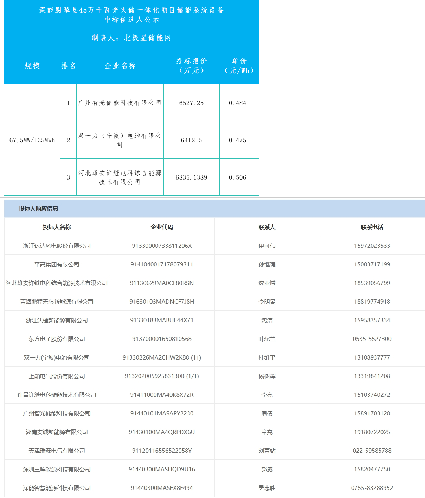This screenshot has width=425, height=498.
Task: Click phone number 13108937777
Action: click(x=372, y=357)
